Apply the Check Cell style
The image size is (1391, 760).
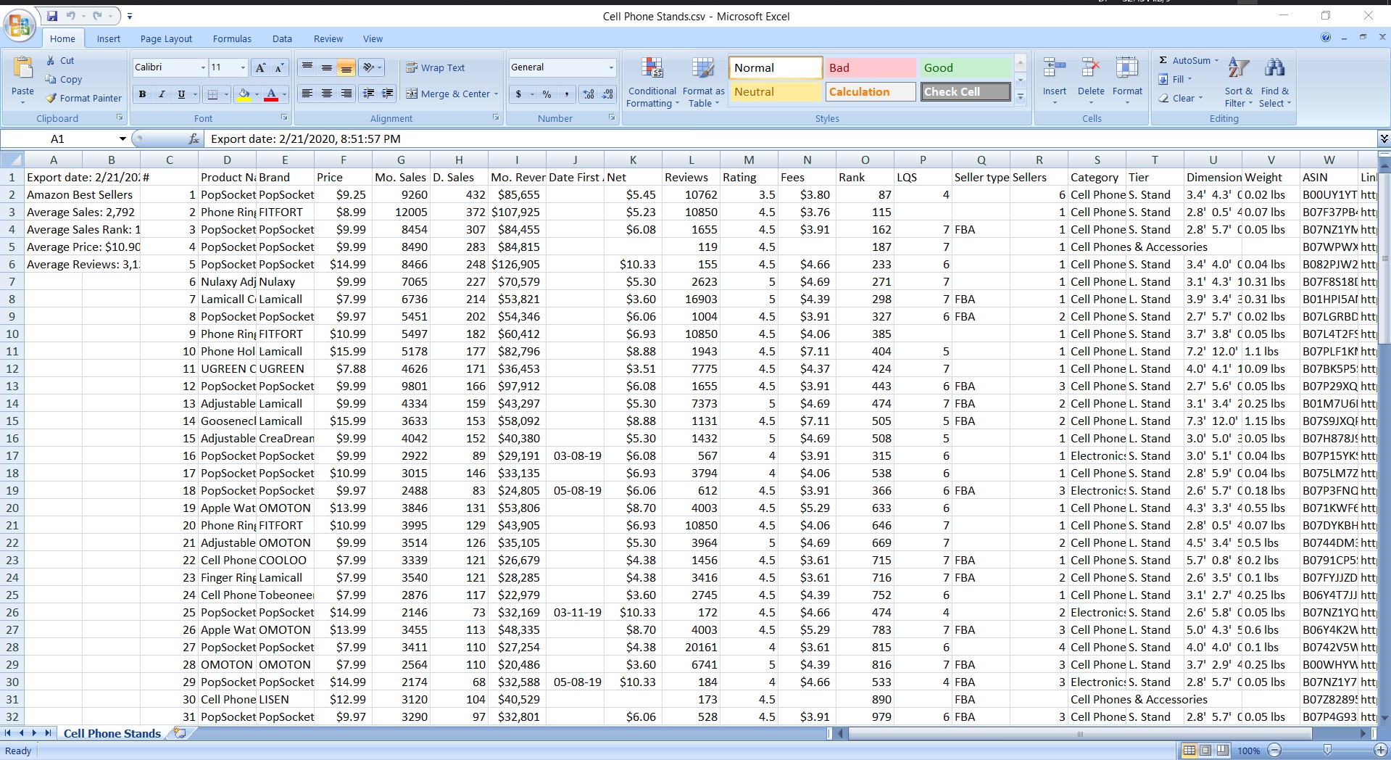click(966, 92)
